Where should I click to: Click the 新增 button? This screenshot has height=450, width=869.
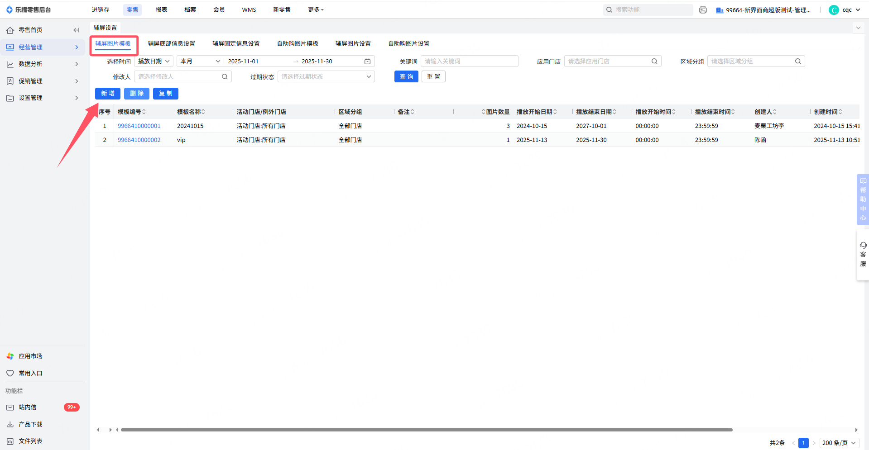108,94
